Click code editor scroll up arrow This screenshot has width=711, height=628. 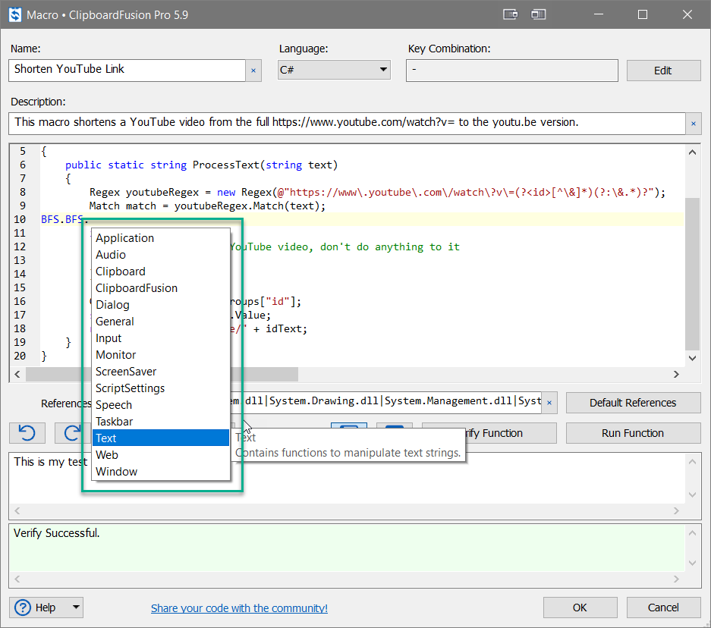point(692,152)
